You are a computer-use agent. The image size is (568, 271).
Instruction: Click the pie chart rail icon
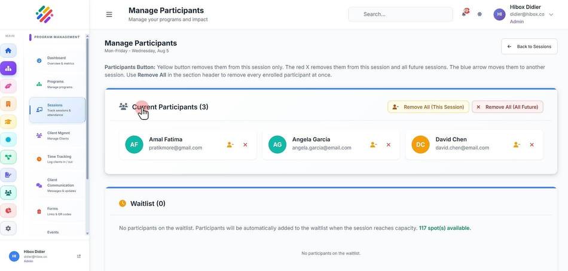[x=8, y=211]
